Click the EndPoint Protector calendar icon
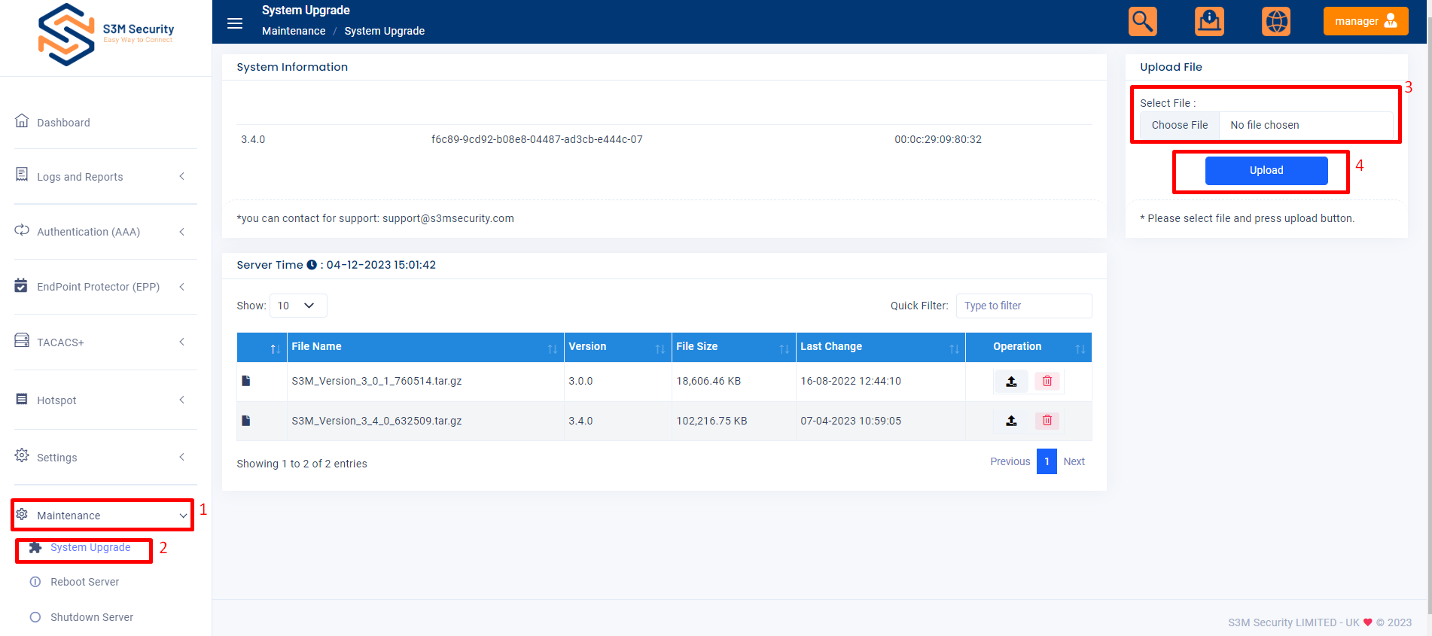Viewport: 1432px width, 636px height. pos(21,285)
